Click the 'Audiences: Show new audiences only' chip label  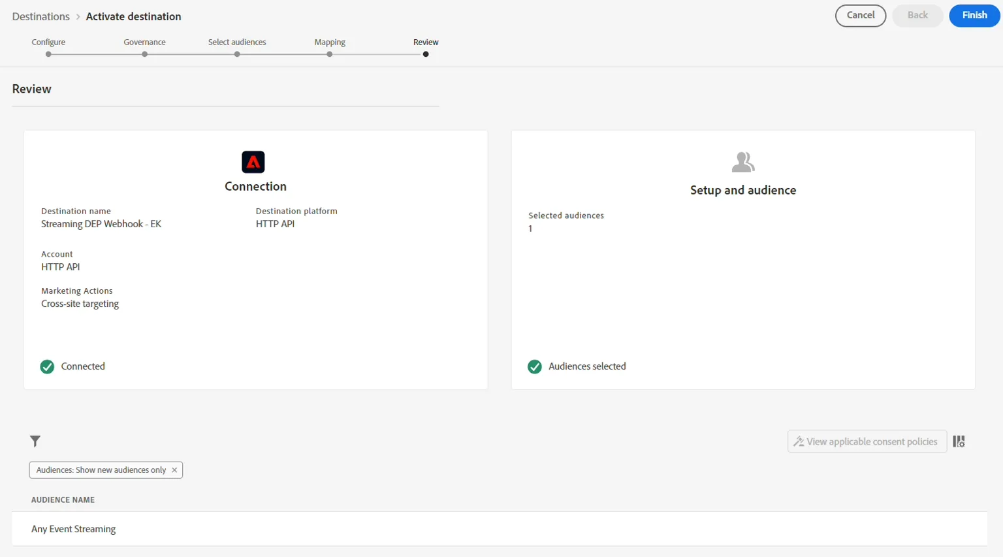point(101,470)
